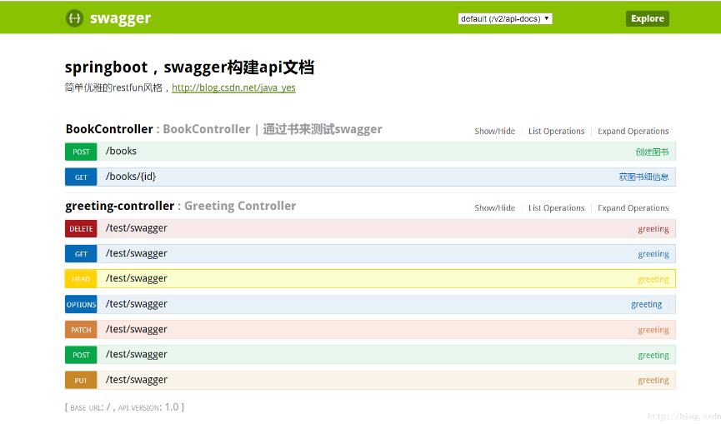Screen dimensions: 721x424
Task: Click greeting link in POST /test/swagger row
Action: (x=653, y=356)
